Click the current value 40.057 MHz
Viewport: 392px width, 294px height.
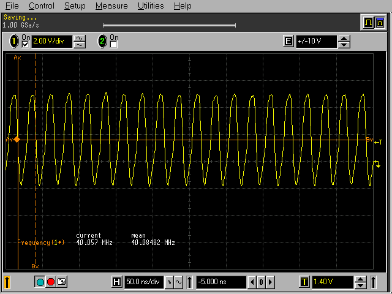(94, 243)
